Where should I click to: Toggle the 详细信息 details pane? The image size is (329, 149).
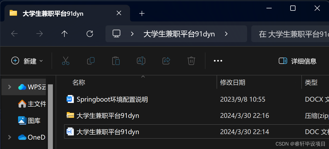[298, 61]
